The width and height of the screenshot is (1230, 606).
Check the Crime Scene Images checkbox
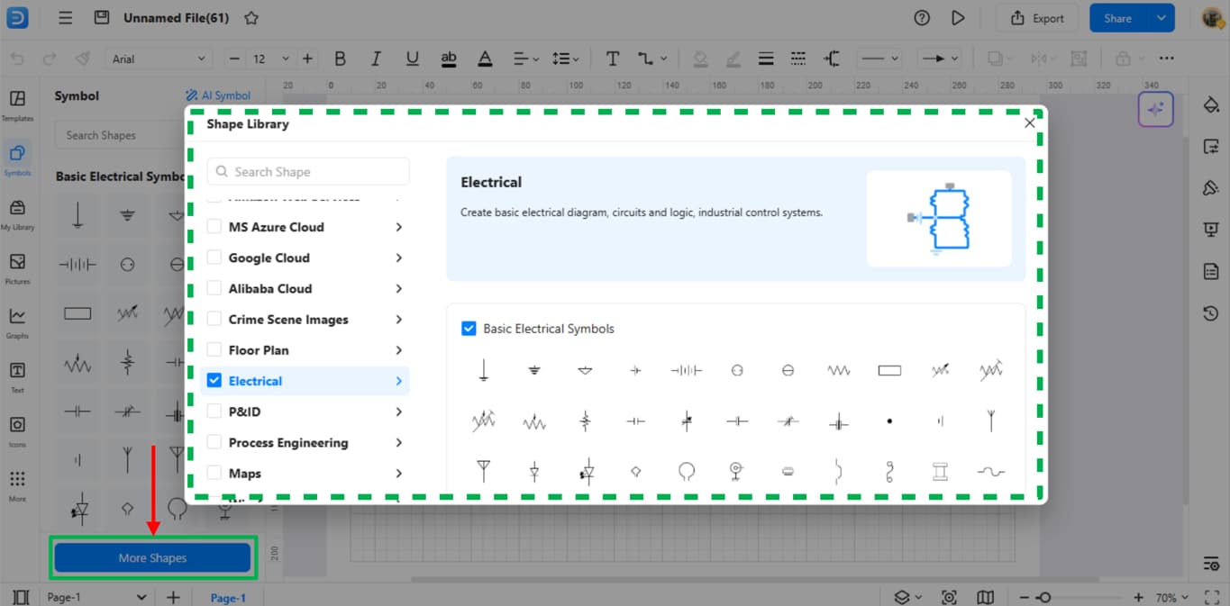tap(214, 319)
